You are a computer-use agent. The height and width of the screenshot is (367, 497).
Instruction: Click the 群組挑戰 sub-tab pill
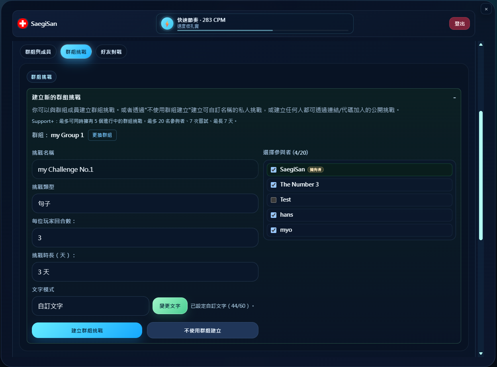pyautogui.click(x=41, y=77)
